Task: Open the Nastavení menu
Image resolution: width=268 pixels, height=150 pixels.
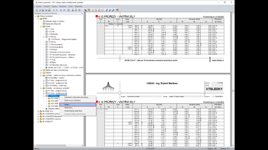Action: tap(62, 6)
